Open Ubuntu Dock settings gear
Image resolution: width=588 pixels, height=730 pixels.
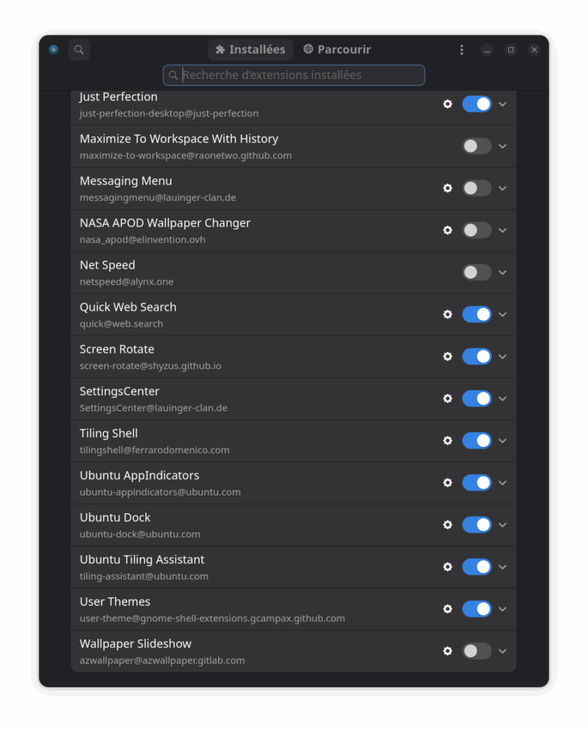pyautogui.click(x=448, y=525)
